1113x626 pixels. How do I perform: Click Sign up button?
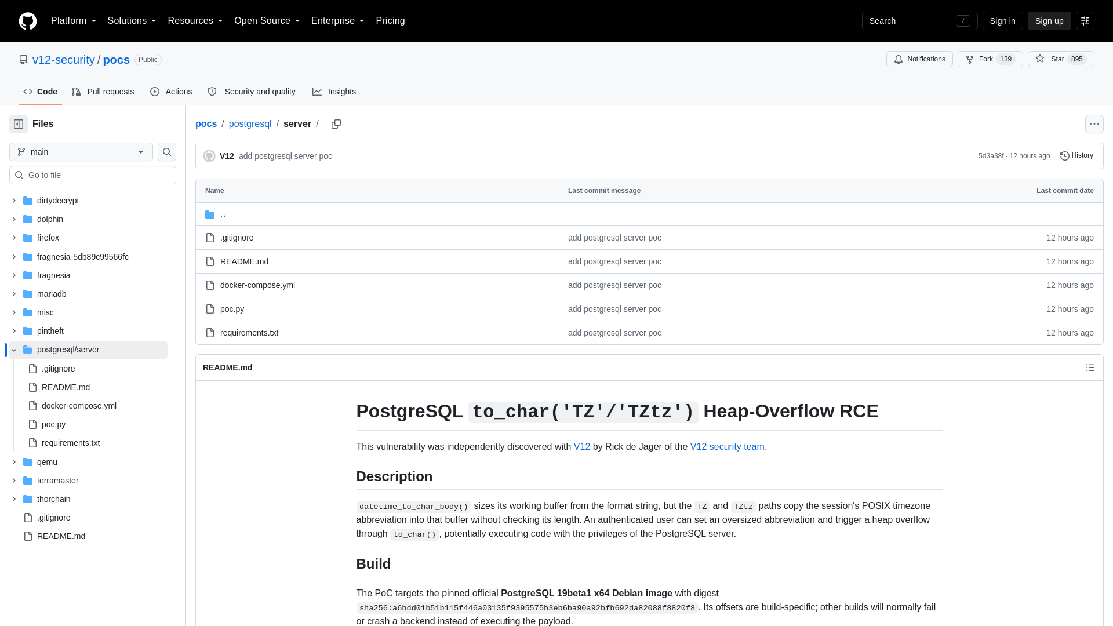[x=1049, y=21]
